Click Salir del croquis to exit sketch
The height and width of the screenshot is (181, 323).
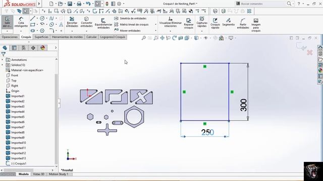point(7,22)
